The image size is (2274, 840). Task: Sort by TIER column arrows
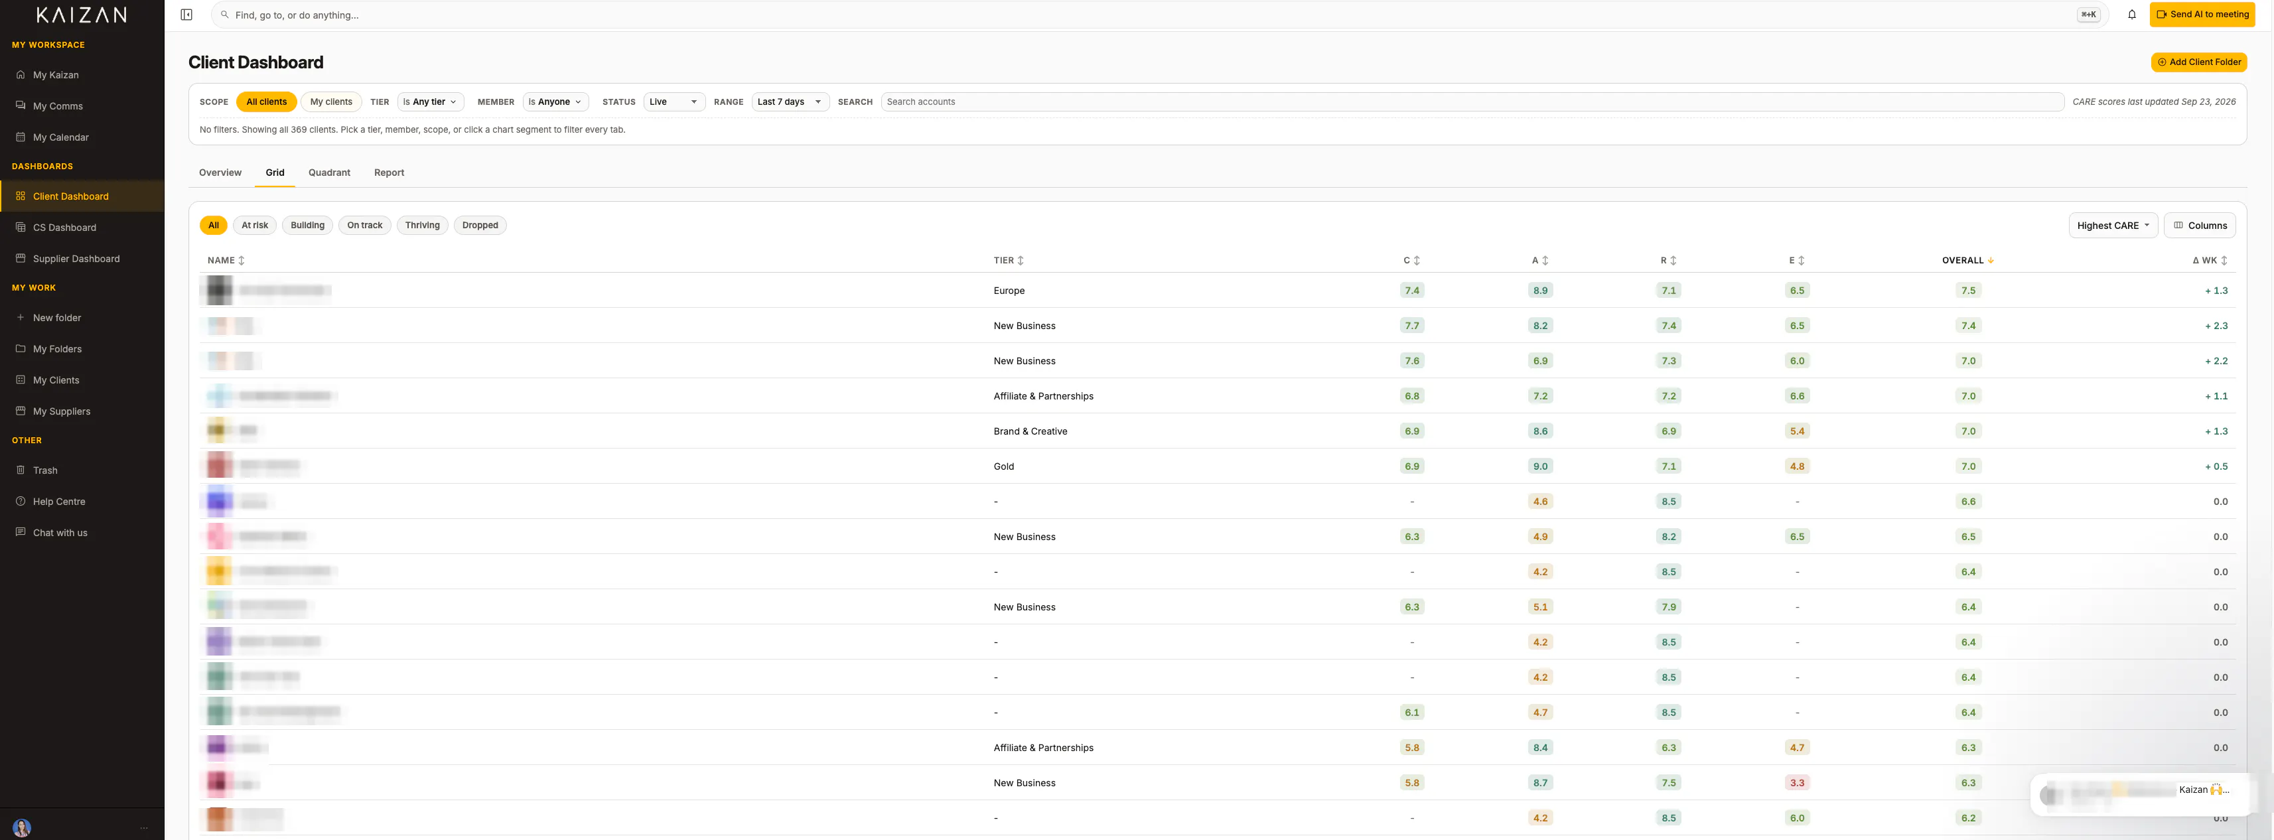1021,260
